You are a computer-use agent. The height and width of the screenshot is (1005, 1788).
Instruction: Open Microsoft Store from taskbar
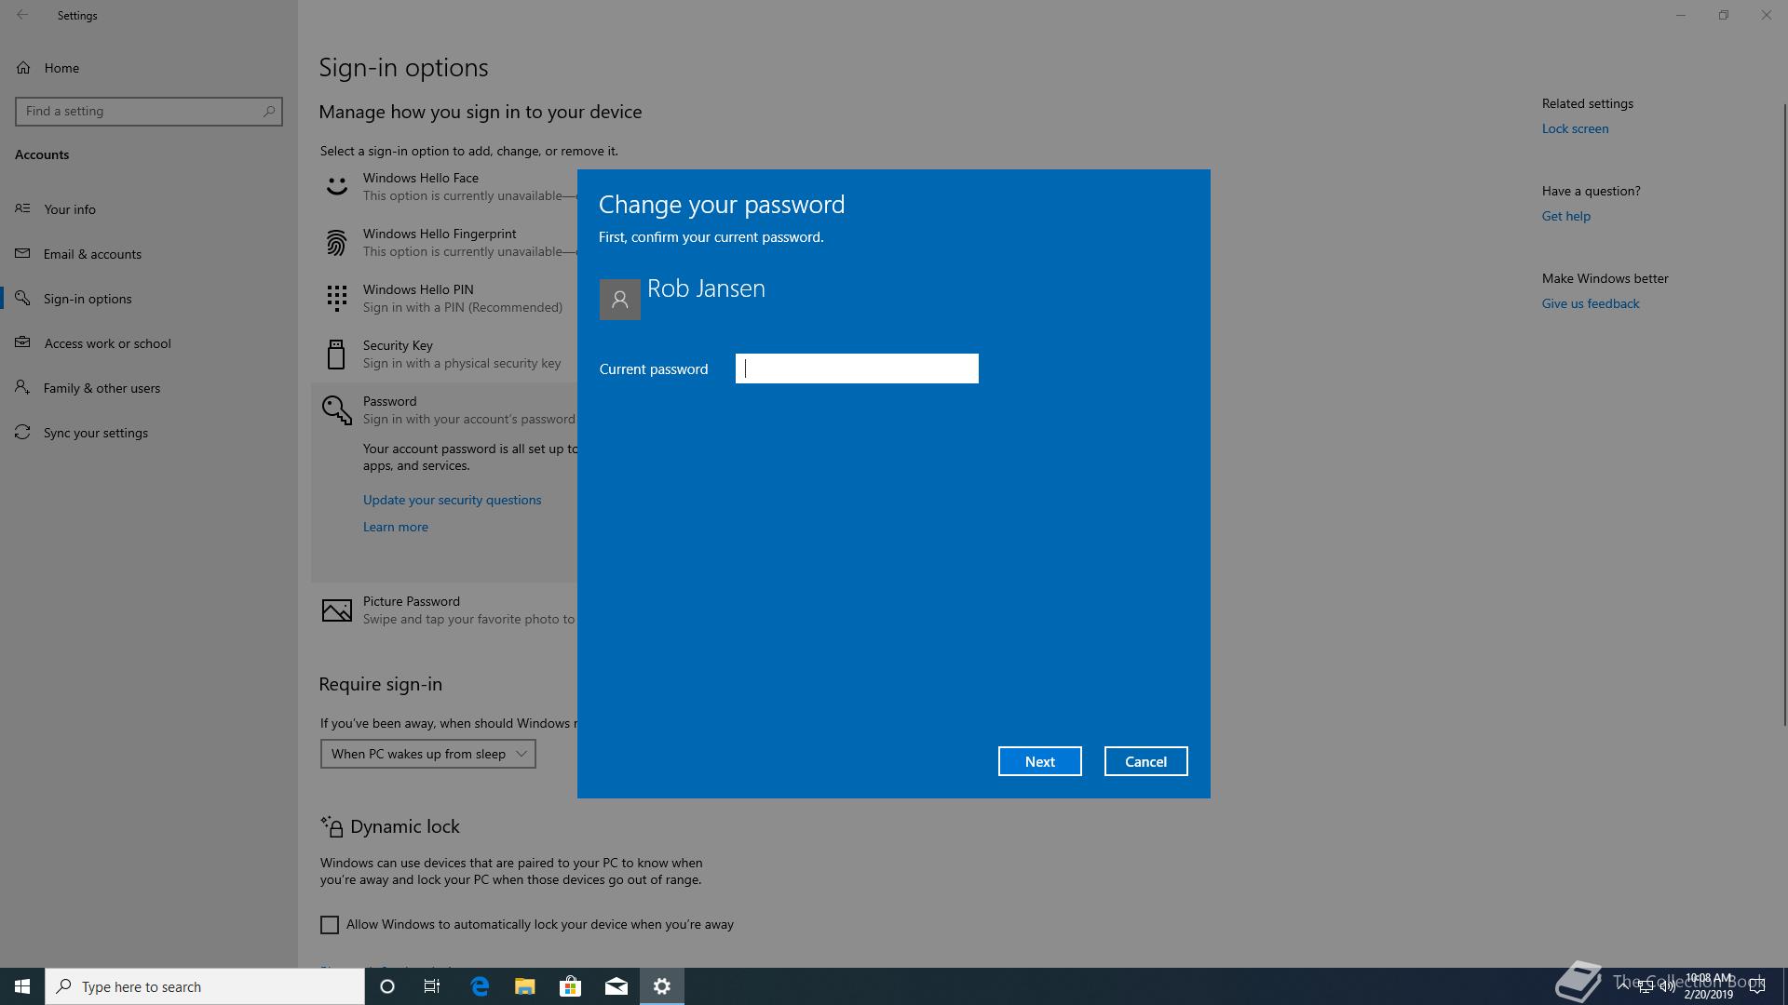[570, 986]
